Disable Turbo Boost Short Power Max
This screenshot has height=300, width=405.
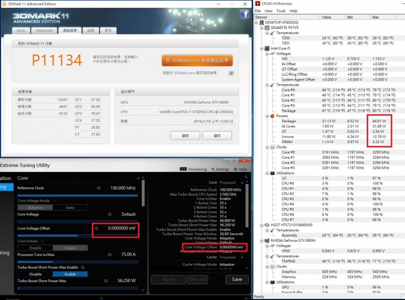[35, 274]
